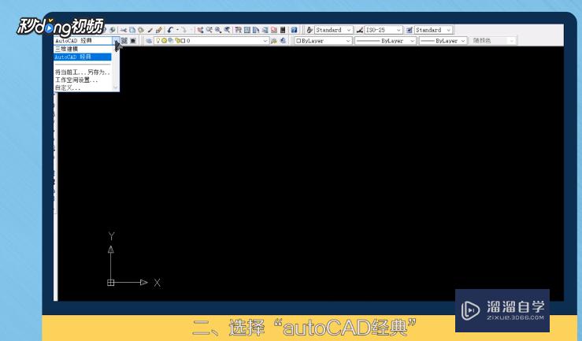The image size is (582, 341).
Task: Open the workspace selector dropdown arrow
Action: [x=116, y=40]
